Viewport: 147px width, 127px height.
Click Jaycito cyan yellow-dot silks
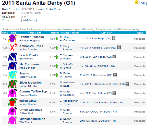coord(12,75)
